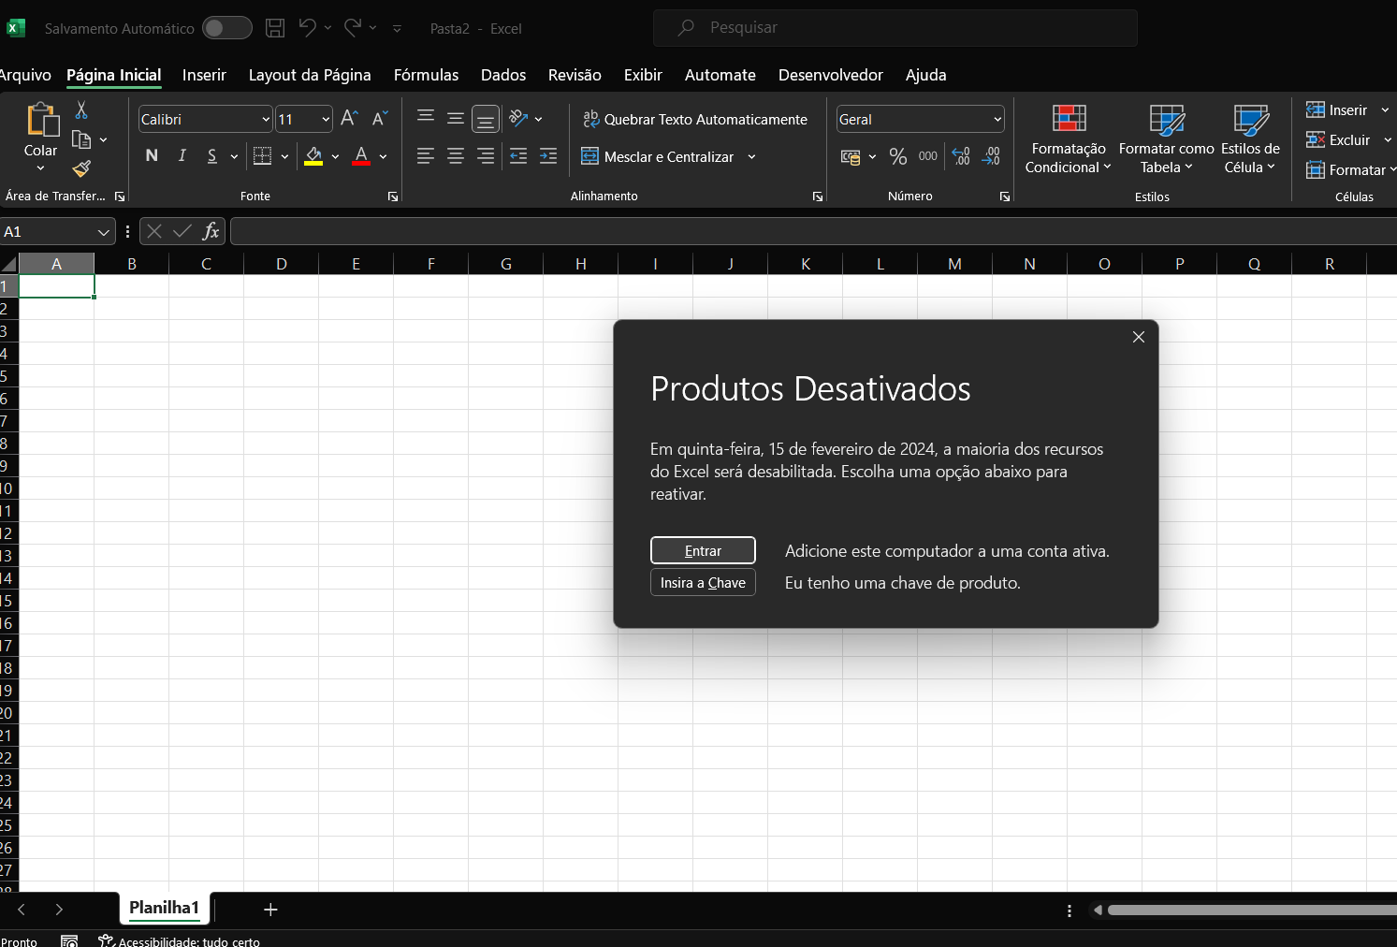Click Estilos de Célula
1397x947 pixels.
click(x=1250, y=140)
